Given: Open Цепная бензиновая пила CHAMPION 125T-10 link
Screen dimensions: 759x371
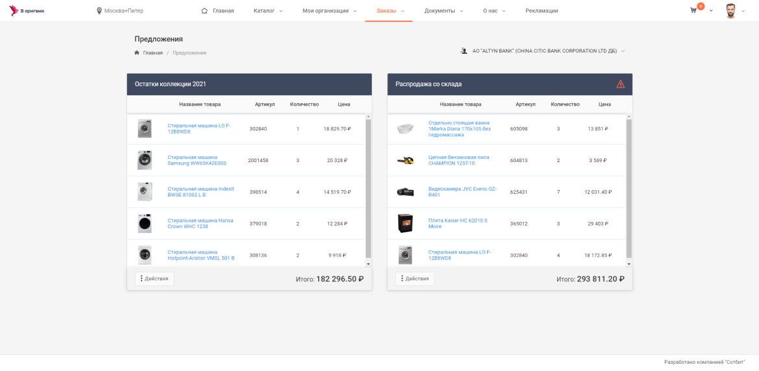Looking at the screenshot, I should point(459,160).
